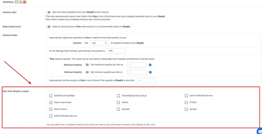262x134 pixels.
Task: Click the Shopify icon beside Inventory heading
Action: 17,2
